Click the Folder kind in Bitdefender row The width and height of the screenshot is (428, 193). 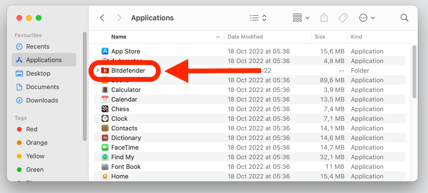pos(360,70)
